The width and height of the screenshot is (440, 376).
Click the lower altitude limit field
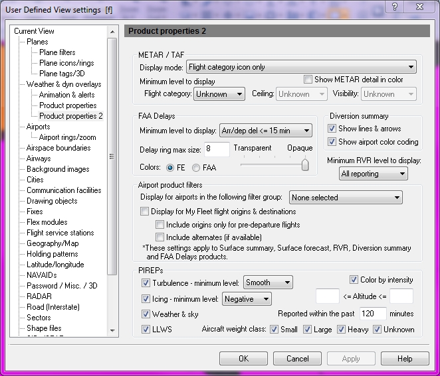pyautogui.click(x=328, y=296)
